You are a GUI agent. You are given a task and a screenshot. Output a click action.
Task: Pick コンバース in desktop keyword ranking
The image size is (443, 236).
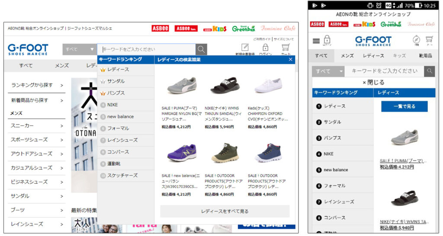coord(126,152)
